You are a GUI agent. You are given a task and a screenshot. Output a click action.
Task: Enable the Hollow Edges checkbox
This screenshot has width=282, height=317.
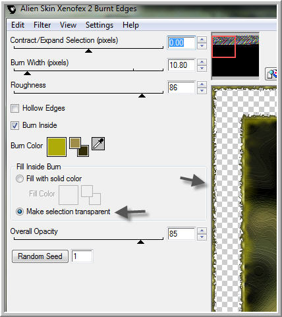[x=15, y=108]
